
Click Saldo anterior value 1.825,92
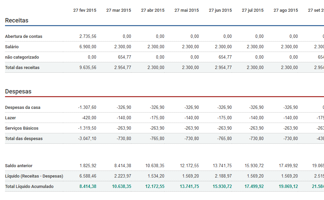[x=88, y=166]
